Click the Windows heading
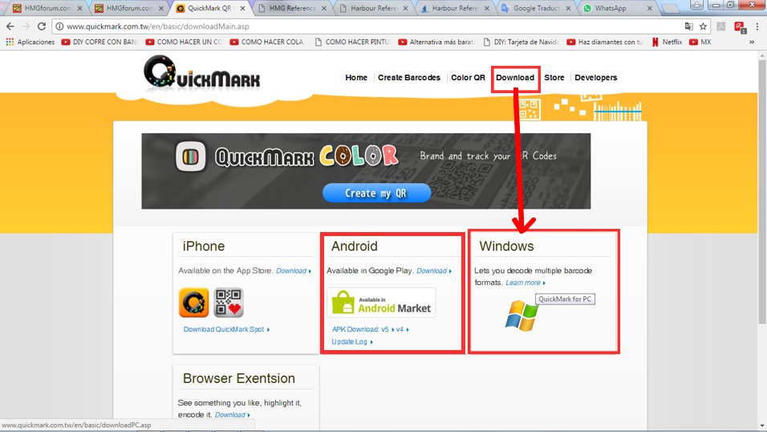This screenshot has height=432, width=767. [506, 246]
